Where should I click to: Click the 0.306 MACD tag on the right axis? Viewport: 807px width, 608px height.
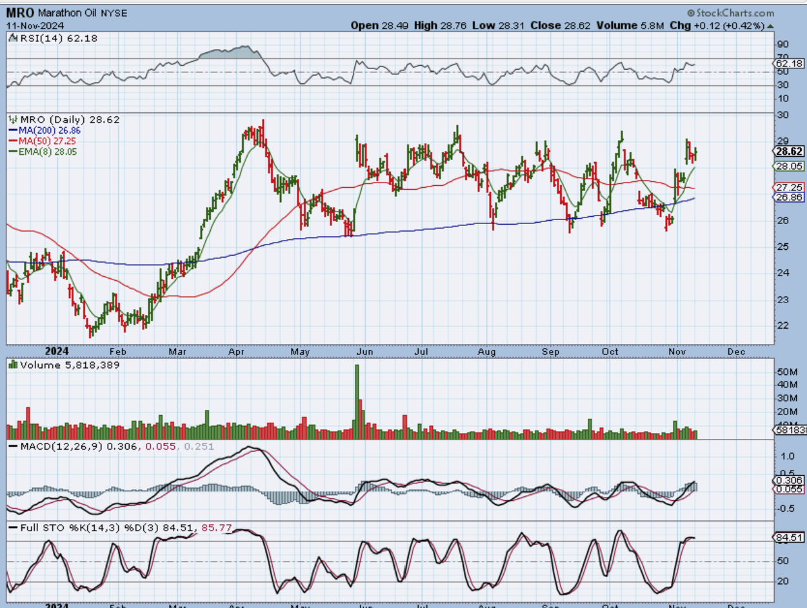pyautogui.click(x=790, y=480)
